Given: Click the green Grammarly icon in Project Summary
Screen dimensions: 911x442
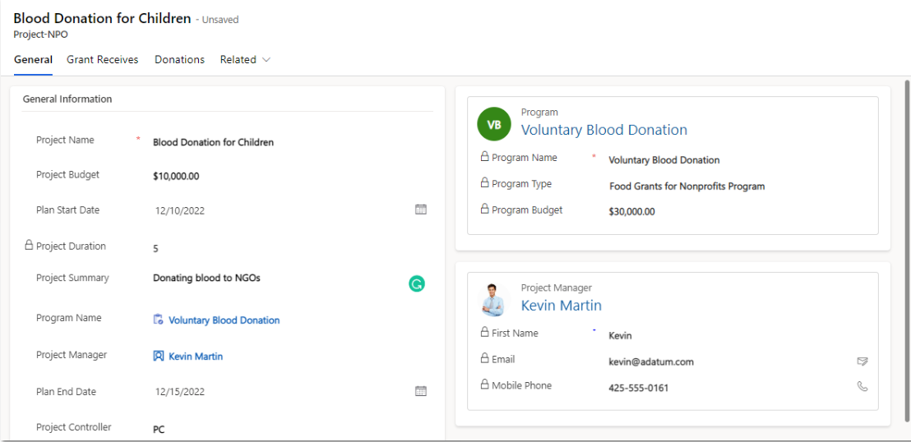Looking at the screenshot, I should pyautogui.click(x=417, y=284).
